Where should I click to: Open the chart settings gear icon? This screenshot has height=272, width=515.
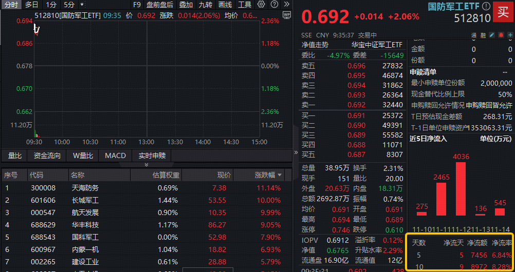pyautogui.click(x=261, y=5)
